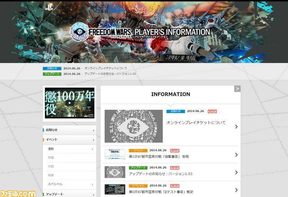Open the お知らせ sidebar menu

[x=70, y=130]
